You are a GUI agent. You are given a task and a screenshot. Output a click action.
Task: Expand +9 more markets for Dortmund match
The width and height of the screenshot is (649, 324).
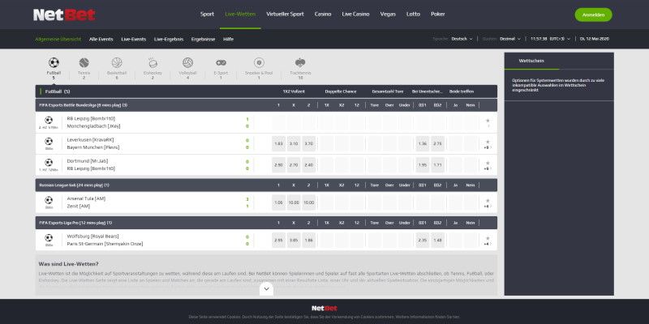click(488, 168)
